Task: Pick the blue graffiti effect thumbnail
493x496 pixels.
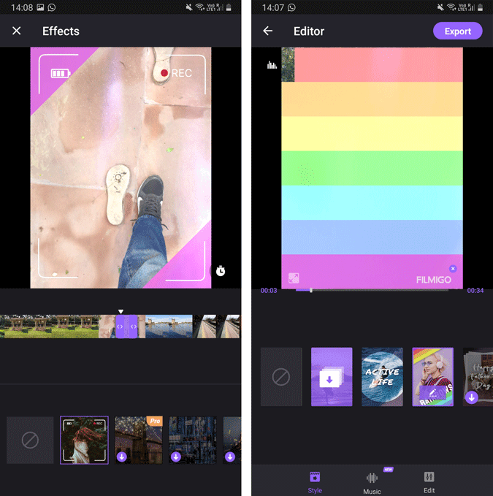Action: tap(193, 440)
